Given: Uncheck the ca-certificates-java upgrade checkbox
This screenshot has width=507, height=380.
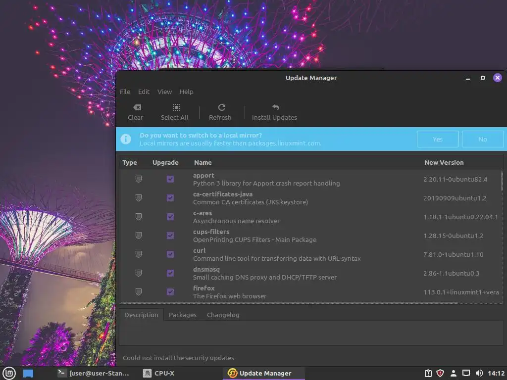Looking at the screenshot, I should [x=170, y=198].
